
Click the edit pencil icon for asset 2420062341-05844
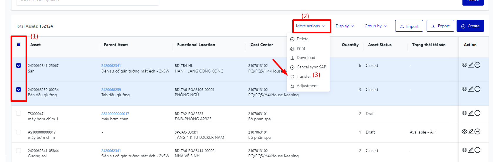point(471,150)
